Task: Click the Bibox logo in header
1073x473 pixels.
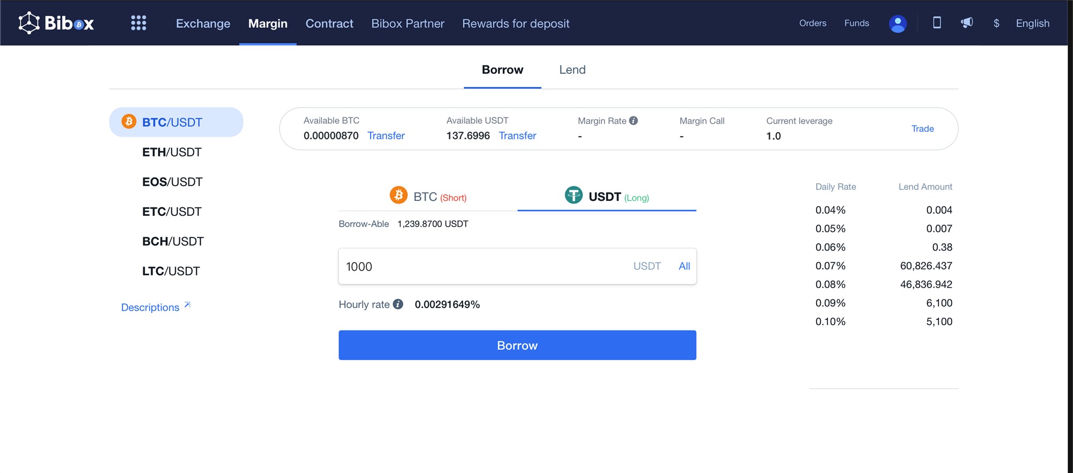Action: 56,23
